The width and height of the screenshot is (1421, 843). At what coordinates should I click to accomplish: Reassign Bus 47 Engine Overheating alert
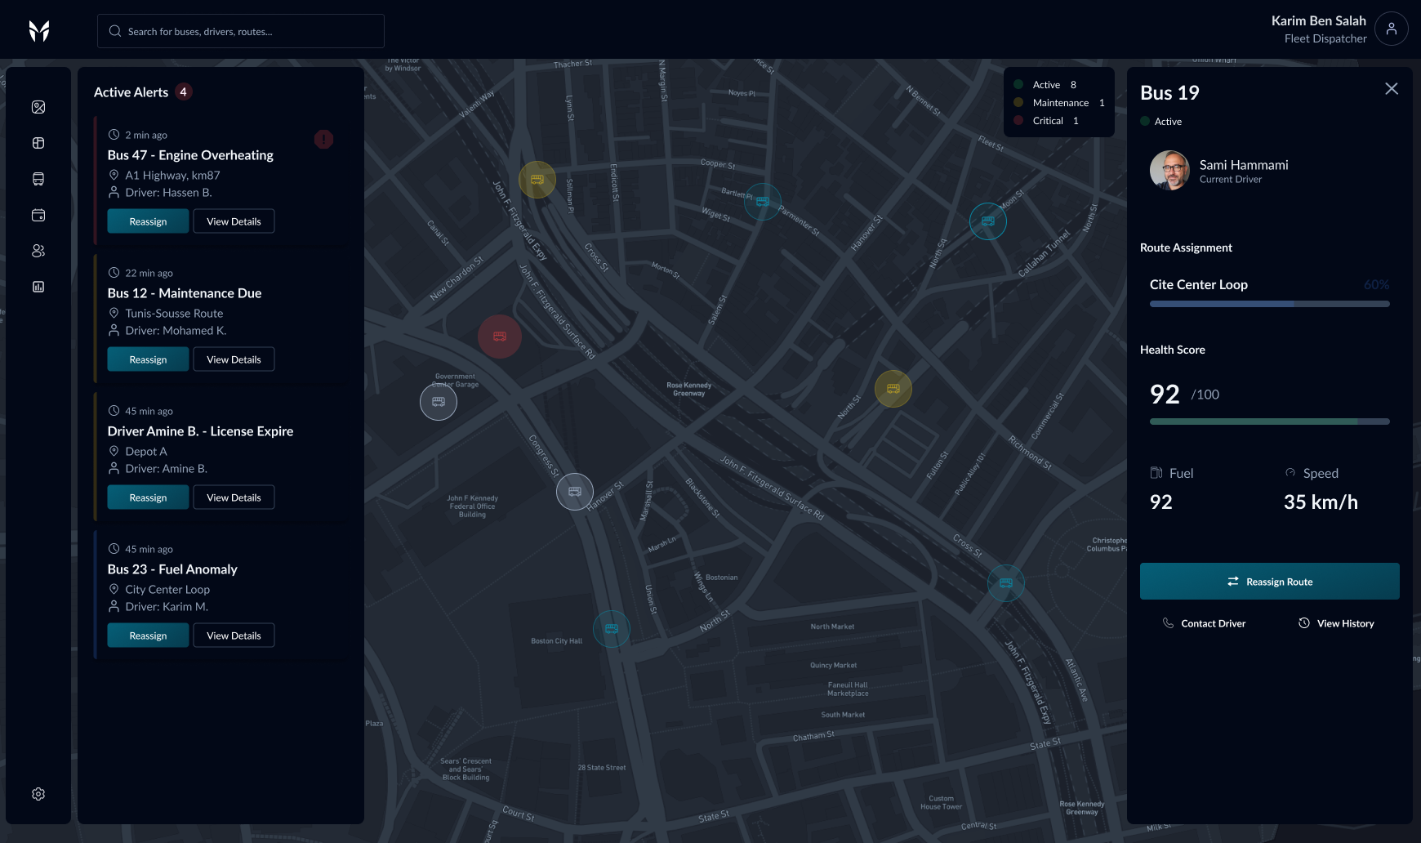tap(148, 221)
